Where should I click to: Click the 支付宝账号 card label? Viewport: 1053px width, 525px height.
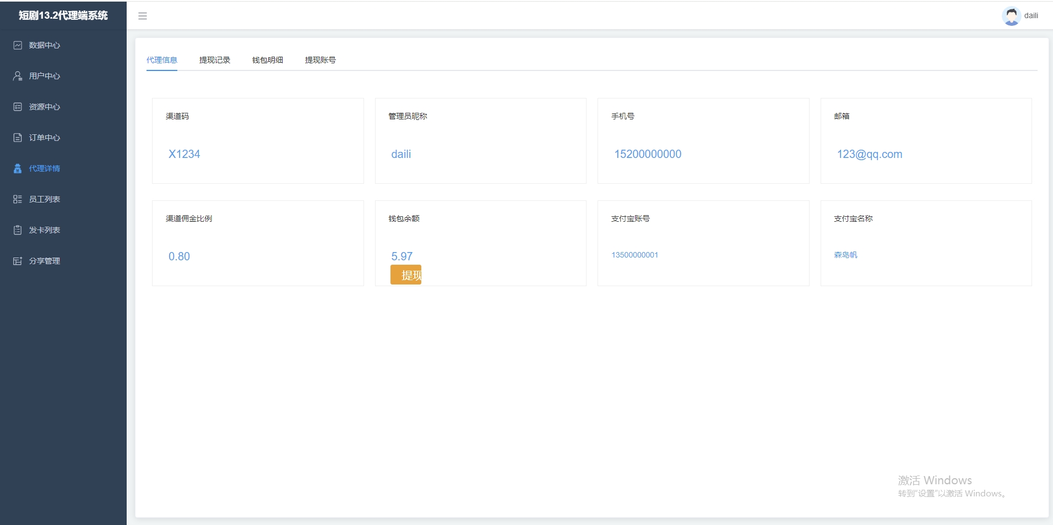coord(631,218)
